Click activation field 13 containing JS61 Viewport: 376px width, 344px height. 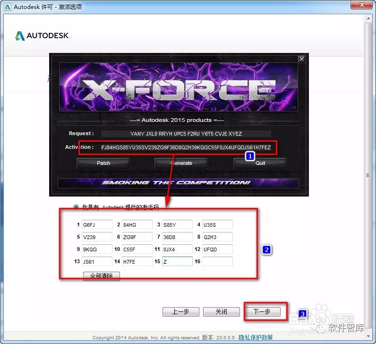click(x=97, y=261)
